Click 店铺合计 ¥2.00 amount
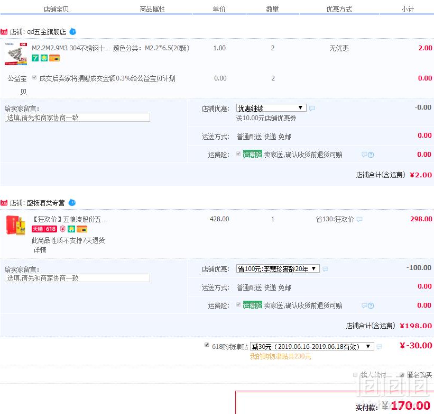This screenshot has height=414, width=434. coord(421,175)
